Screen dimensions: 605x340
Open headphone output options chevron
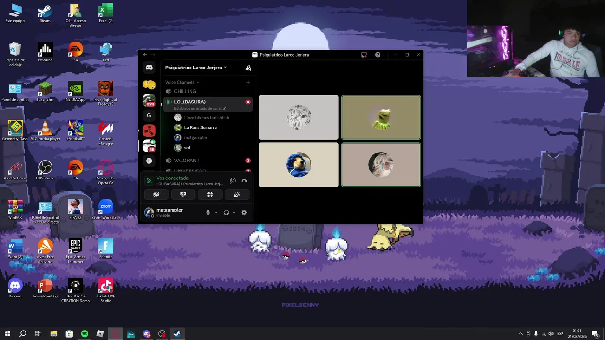pos(234,212)
